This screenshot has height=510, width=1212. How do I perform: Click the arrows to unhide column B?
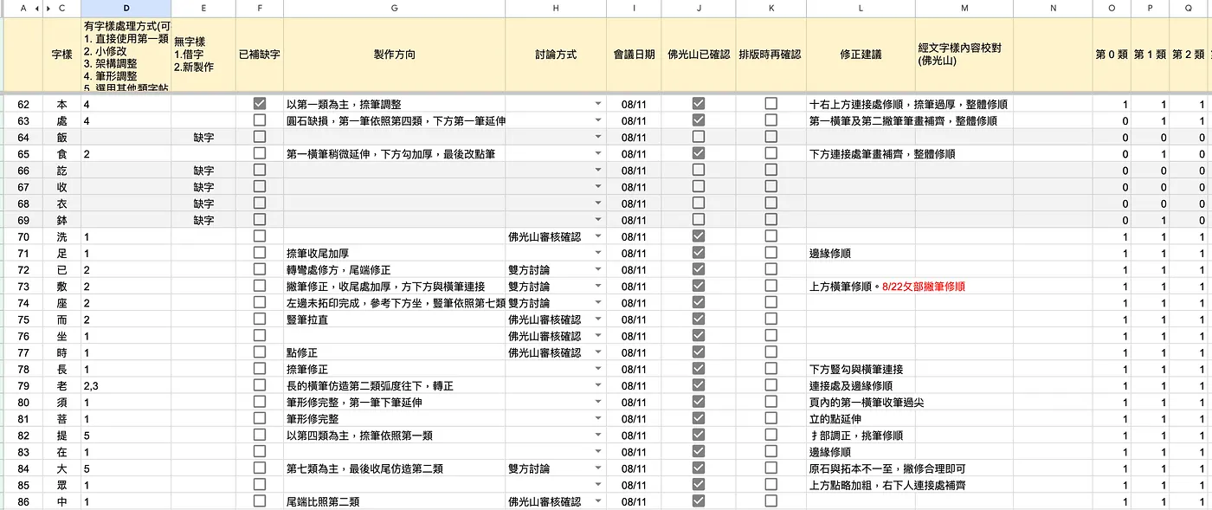(x=41, y=8)
